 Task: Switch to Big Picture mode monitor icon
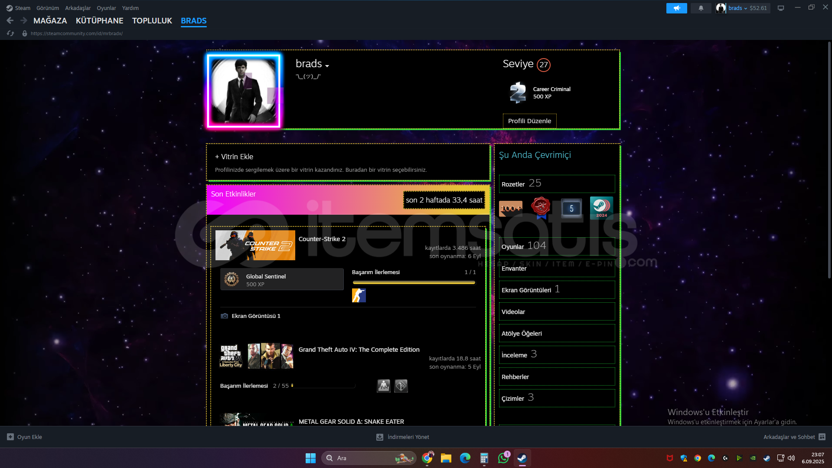tap(781, 8)
